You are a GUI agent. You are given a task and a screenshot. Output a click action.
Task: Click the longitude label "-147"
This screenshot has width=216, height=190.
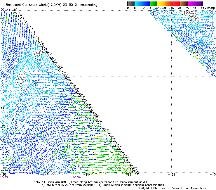tap(45, 175)
